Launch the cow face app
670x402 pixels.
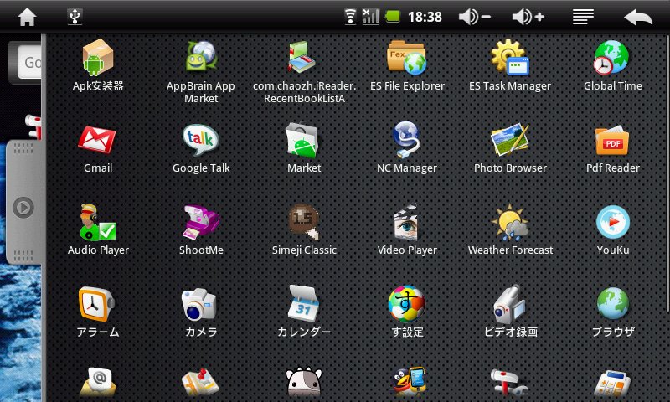304,383
